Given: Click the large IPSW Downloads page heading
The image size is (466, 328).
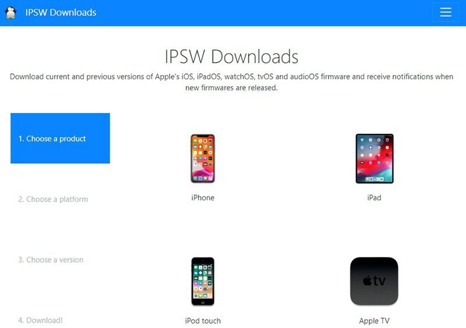Looking at the screenshot, I should tap(231, 57).
